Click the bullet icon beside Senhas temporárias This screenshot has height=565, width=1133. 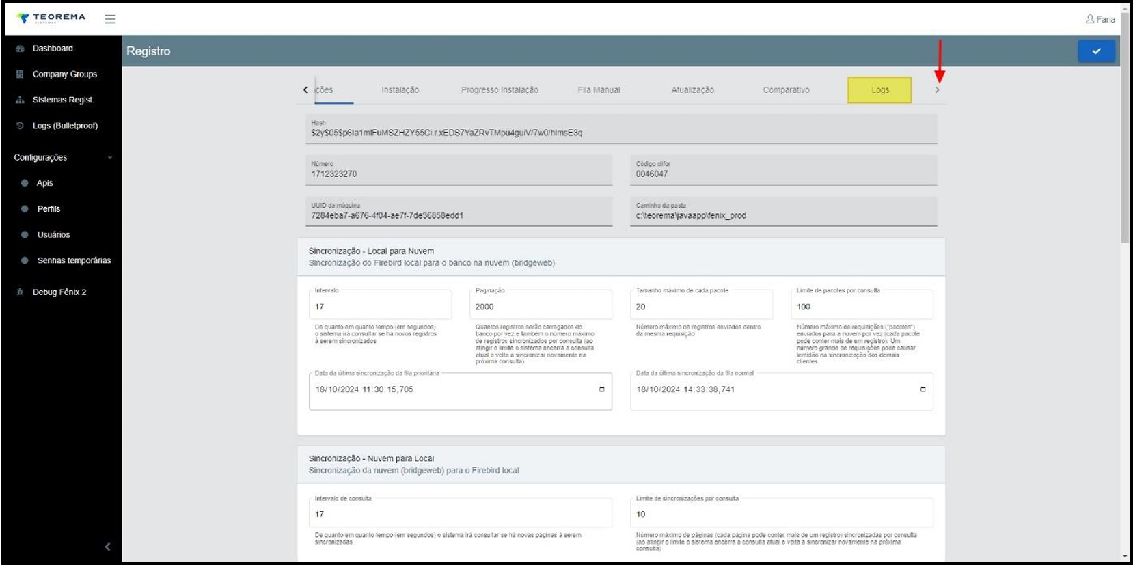coord(25,260)
